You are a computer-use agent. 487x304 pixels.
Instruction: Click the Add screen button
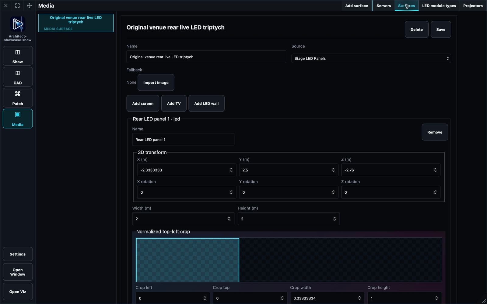[143, 103]
